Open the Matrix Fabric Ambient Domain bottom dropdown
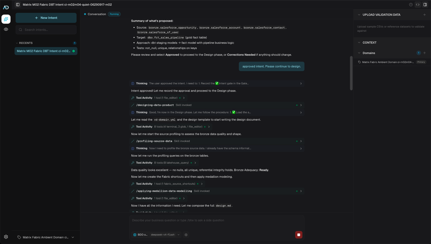Image resolution: width=431 pixels, height=244 pixels. coord(46,237)
